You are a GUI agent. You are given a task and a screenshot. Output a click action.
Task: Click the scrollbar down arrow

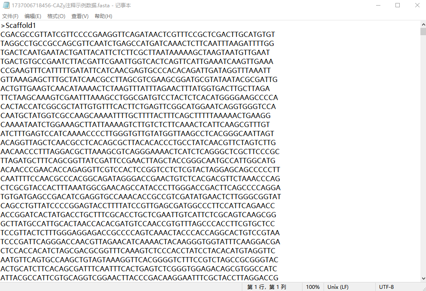[x=423, y=279]
